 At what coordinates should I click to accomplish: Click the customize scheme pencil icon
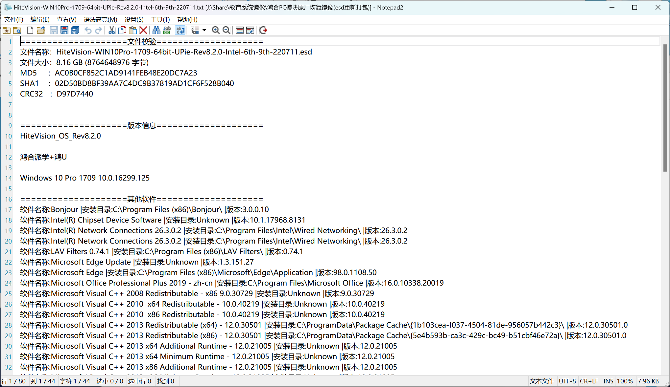point(250,31)
